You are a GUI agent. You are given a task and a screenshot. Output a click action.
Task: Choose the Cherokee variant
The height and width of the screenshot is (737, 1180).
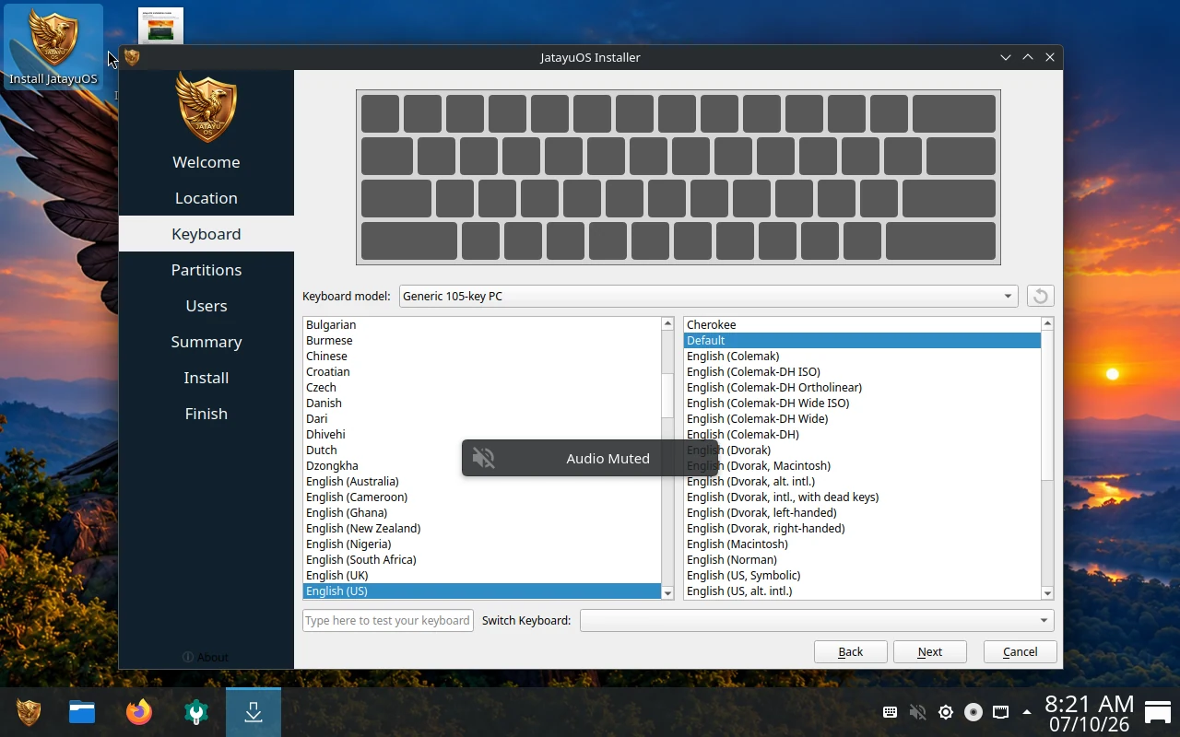(862, 324)
